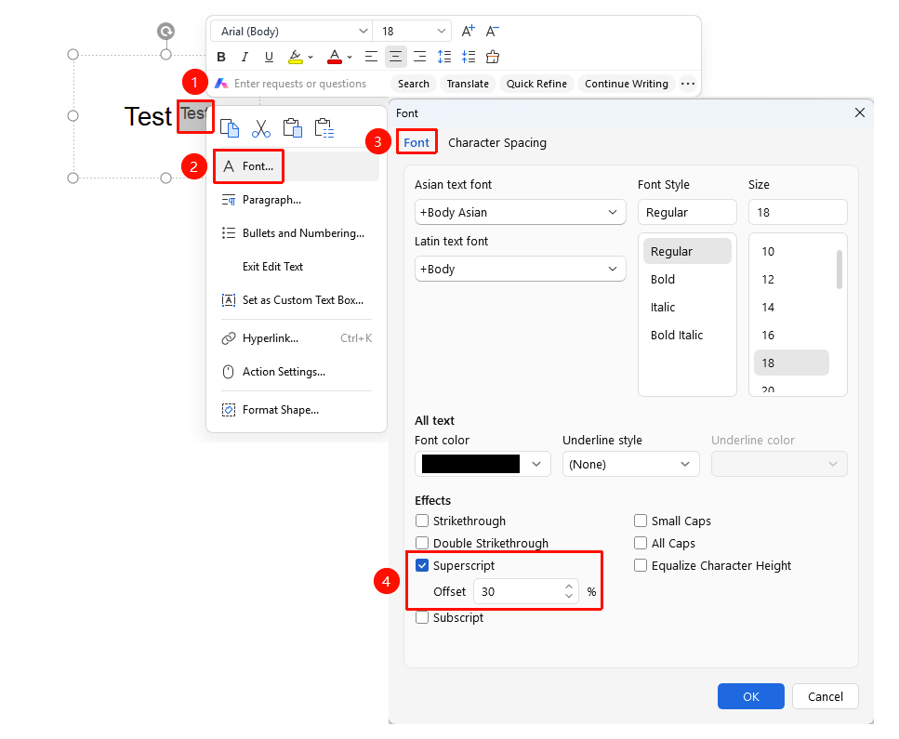The width and height of the screenshot is (899, 739).
Task: Open Font... from the context menu
Action: point(296,166)
